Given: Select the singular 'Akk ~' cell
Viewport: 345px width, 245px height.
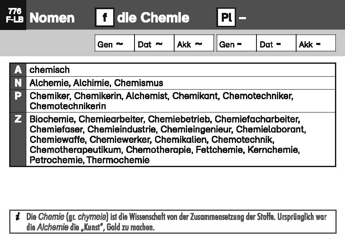Looking at the screenshot, I should click(x=194, y=43).
